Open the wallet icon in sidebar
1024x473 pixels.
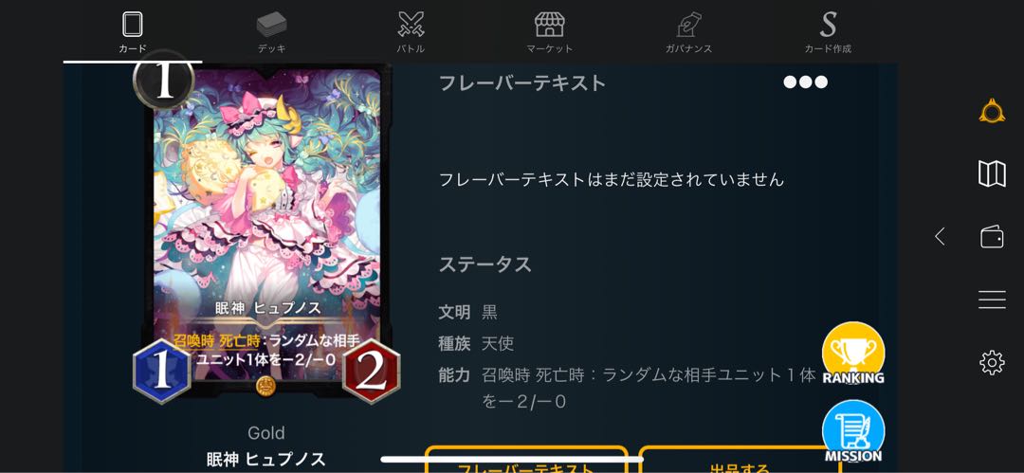click(992, 237)
